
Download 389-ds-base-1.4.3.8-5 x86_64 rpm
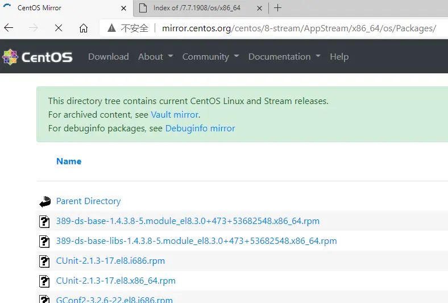pos(188,221)
